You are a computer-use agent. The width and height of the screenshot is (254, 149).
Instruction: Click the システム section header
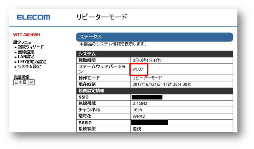pyautogui.click(x=155, y=54)
